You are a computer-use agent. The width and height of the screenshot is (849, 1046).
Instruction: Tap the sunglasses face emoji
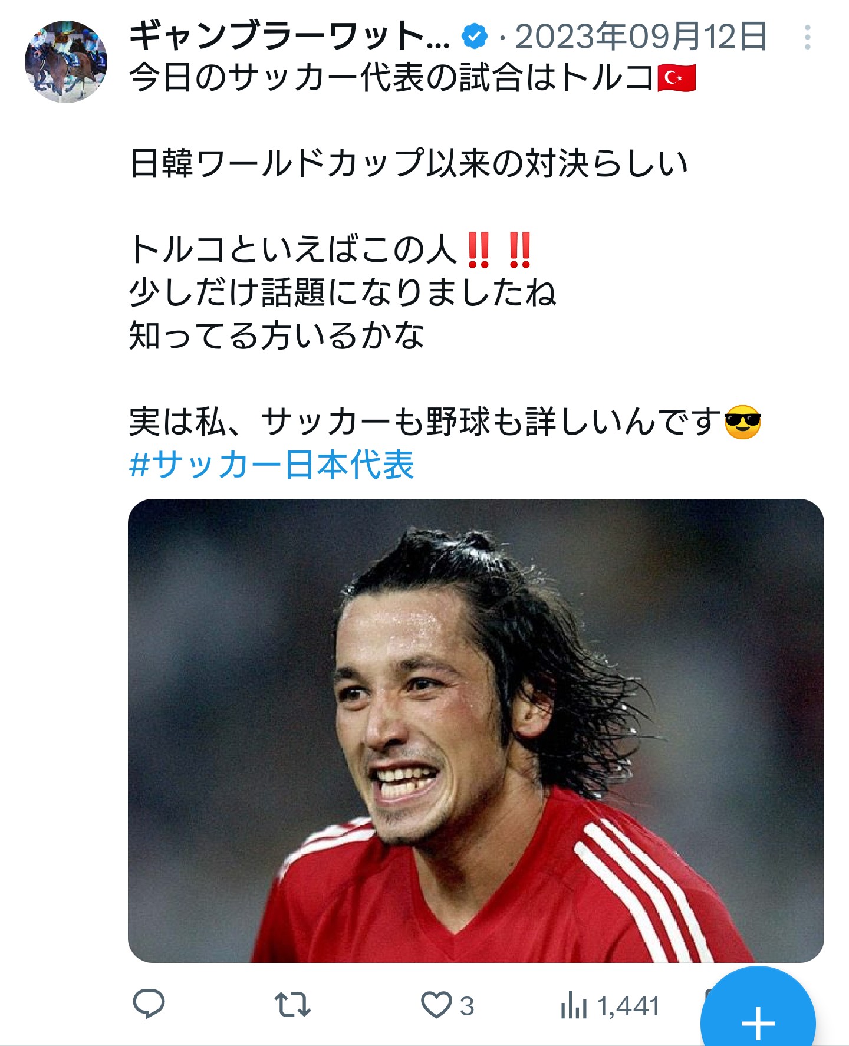pyautogui.click(x=743, y=422)
